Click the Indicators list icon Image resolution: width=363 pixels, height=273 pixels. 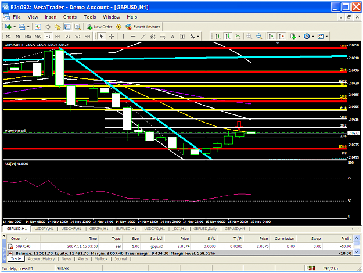[x=293, y=37]
